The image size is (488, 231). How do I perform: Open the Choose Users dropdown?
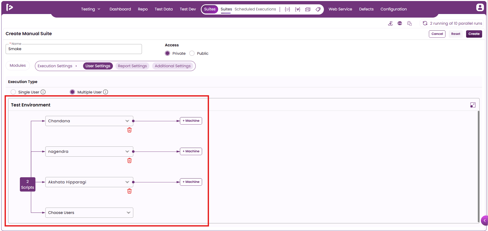click(x=89, y=213)
